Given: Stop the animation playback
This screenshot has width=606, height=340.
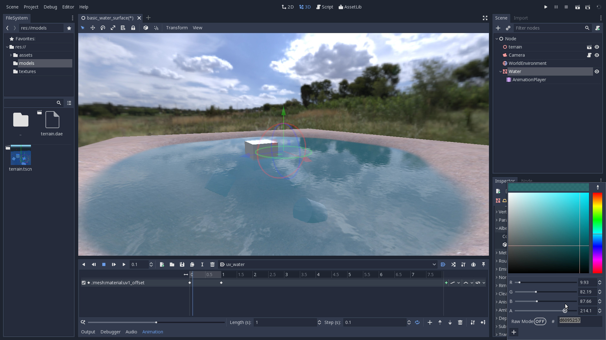Looking at the screenshot, I should coord(104,264).
